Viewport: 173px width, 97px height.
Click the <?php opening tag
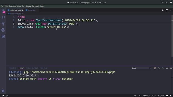point(21,17)
